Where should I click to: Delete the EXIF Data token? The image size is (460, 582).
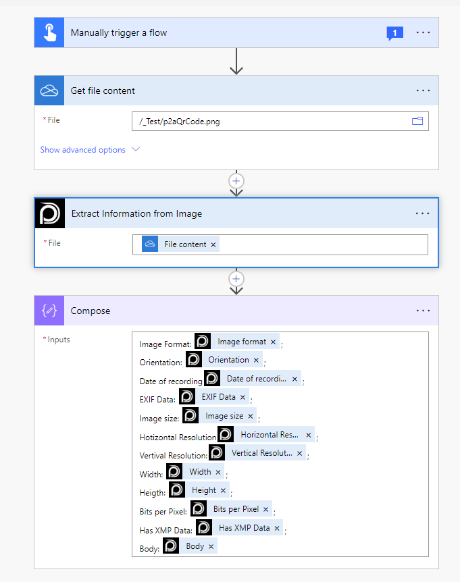pos(242,398)
